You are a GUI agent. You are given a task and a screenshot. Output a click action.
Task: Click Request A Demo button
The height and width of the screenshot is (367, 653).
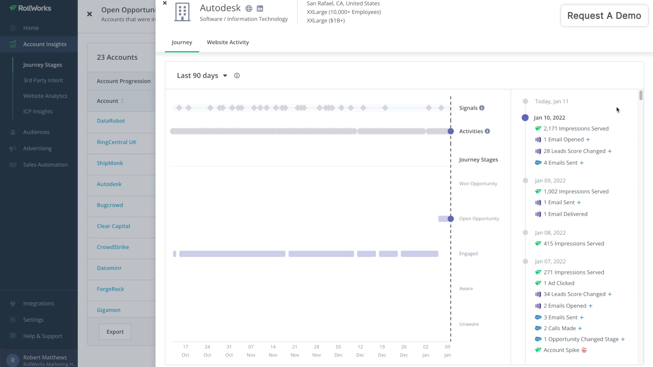[x=604, y=16]
